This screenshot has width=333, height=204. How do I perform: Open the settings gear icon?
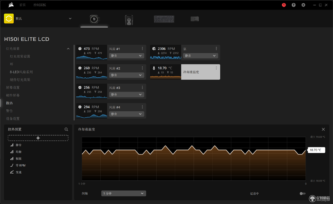[303, 5]
